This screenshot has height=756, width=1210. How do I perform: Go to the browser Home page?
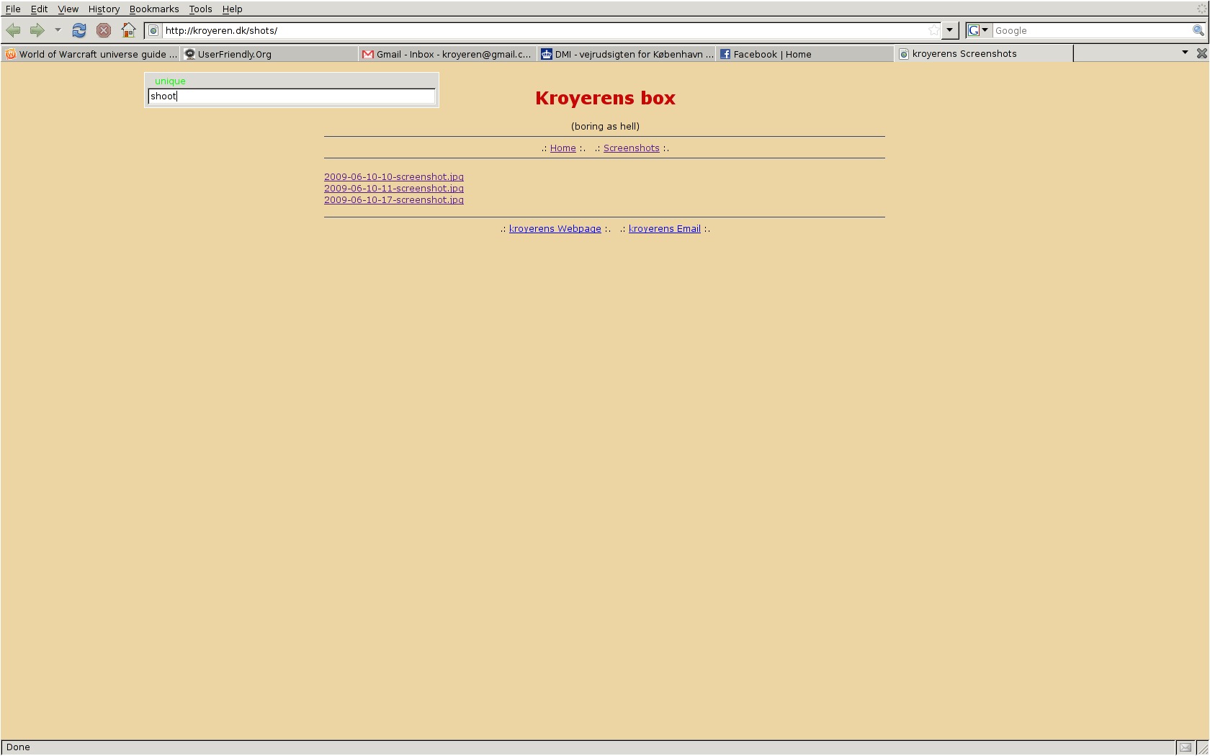tap(128, 30)
